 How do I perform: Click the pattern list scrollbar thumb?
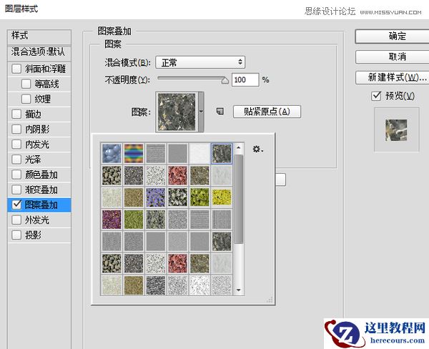239,199
